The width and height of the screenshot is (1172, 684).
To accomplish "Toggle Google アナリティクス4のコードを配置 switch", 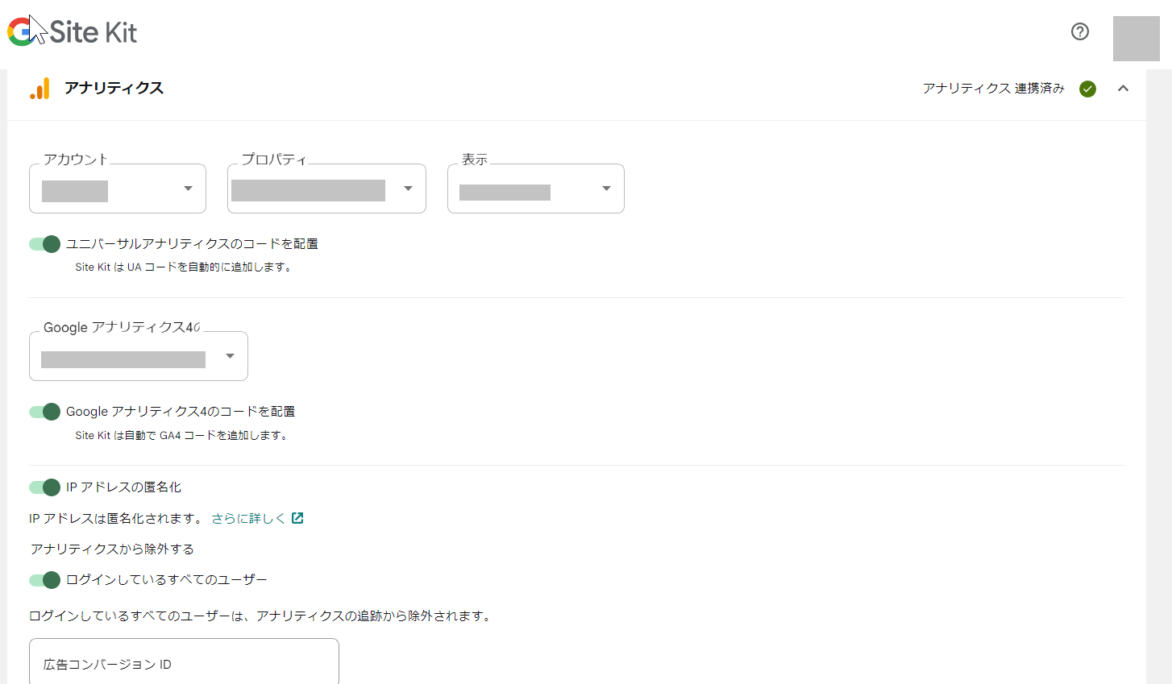I will pos(45,412).
